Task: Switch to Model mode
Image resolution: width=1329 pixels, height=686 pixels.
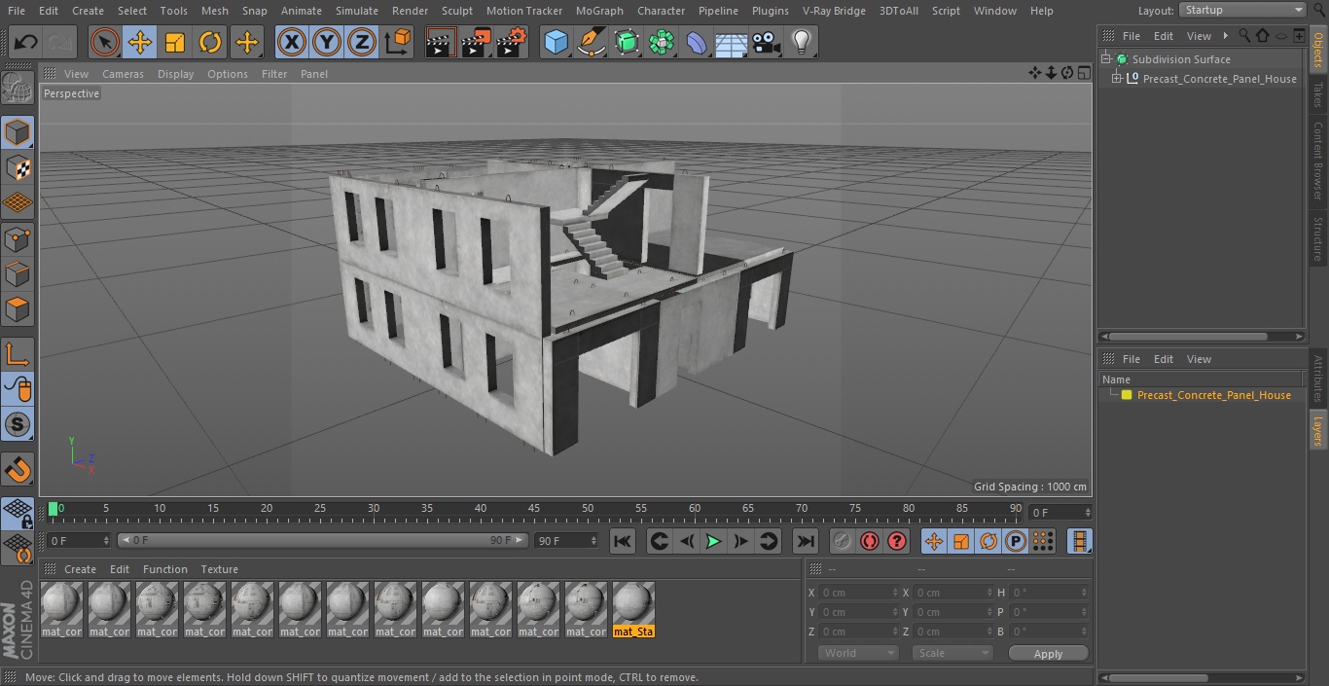Action: coord(18,132)
